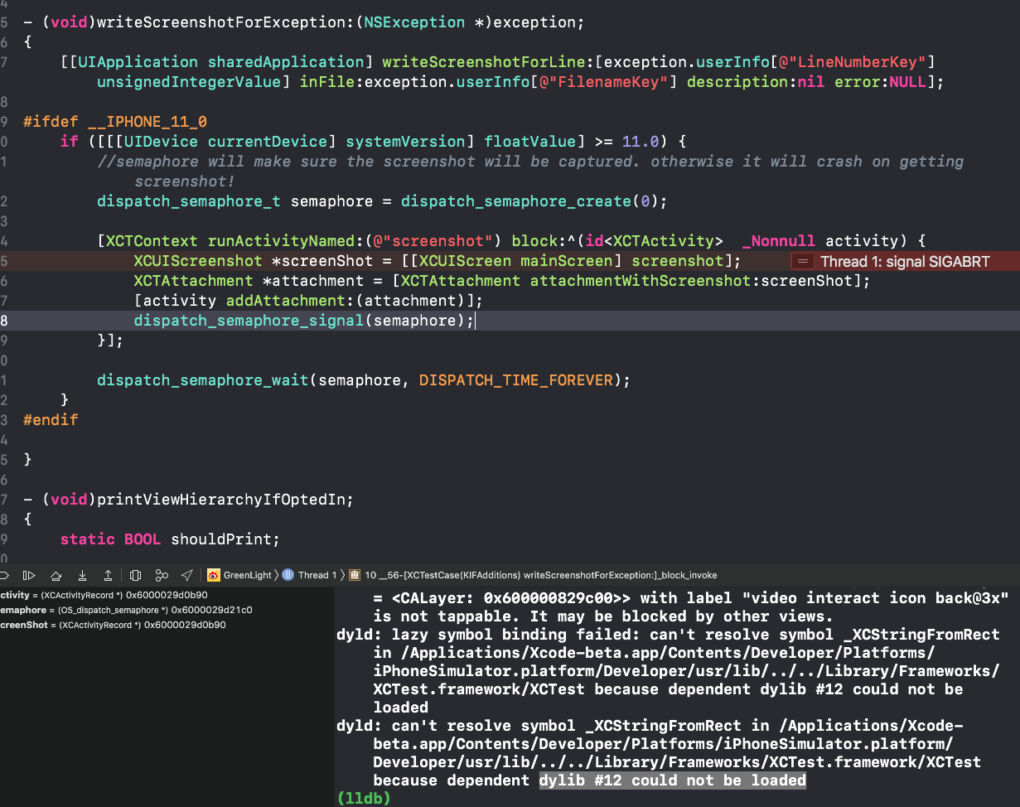The height and width of the screenshot is (807, 1020).
Task: Click the red breakpoint indicator on the SIGABRT line
Action: coord(802,260)
